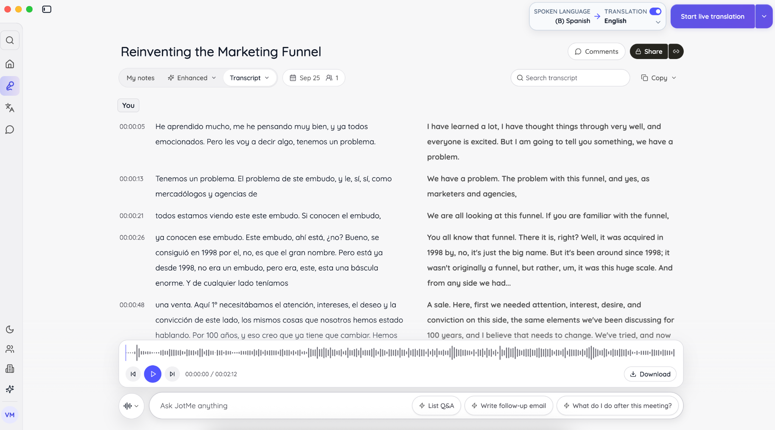Screen dimensions: 775x430
Task: Open the Copy dropdown menu
Action: pos(658,78)
